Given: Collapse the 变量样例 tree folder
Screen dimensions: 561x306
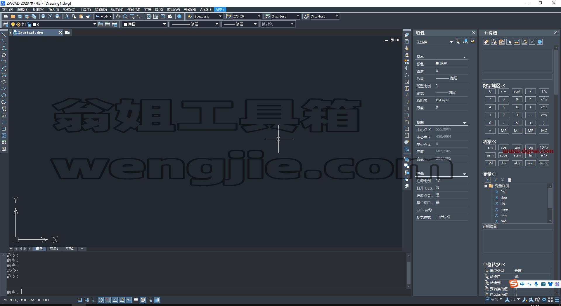Looking at the screenshot, I should pyautogui.click(x=486, y=186).
